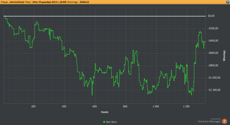This screenshot has height=125, width=230.
Task: Click the -$1 000,00 axis label
Action: [x=214, y=78]
